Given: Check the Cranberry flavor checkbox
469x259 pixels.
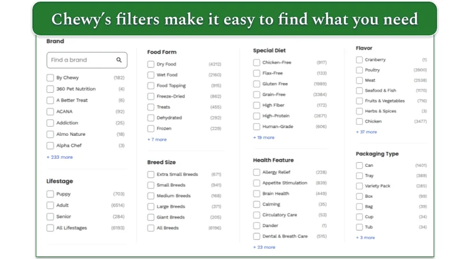Looking at the screenshot, I should click(x=359, y=60).
